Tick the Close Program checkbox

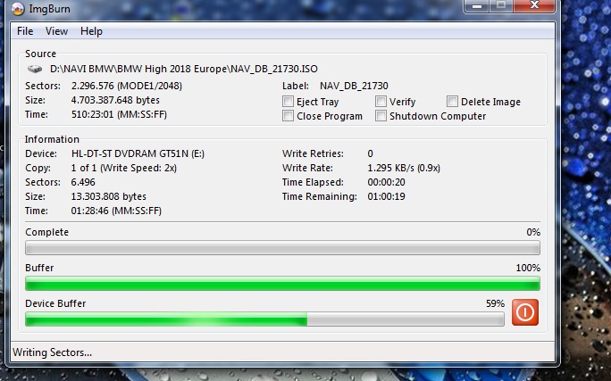[x=288, y=116]
